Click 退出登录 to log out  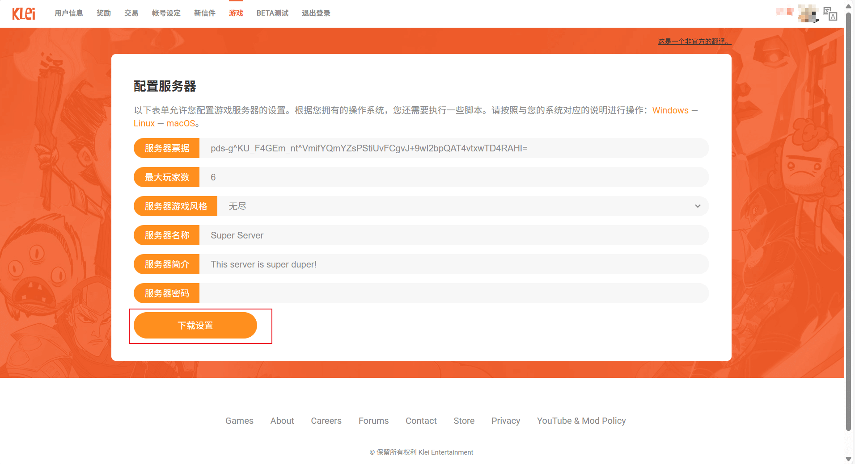tap(316, 13)
